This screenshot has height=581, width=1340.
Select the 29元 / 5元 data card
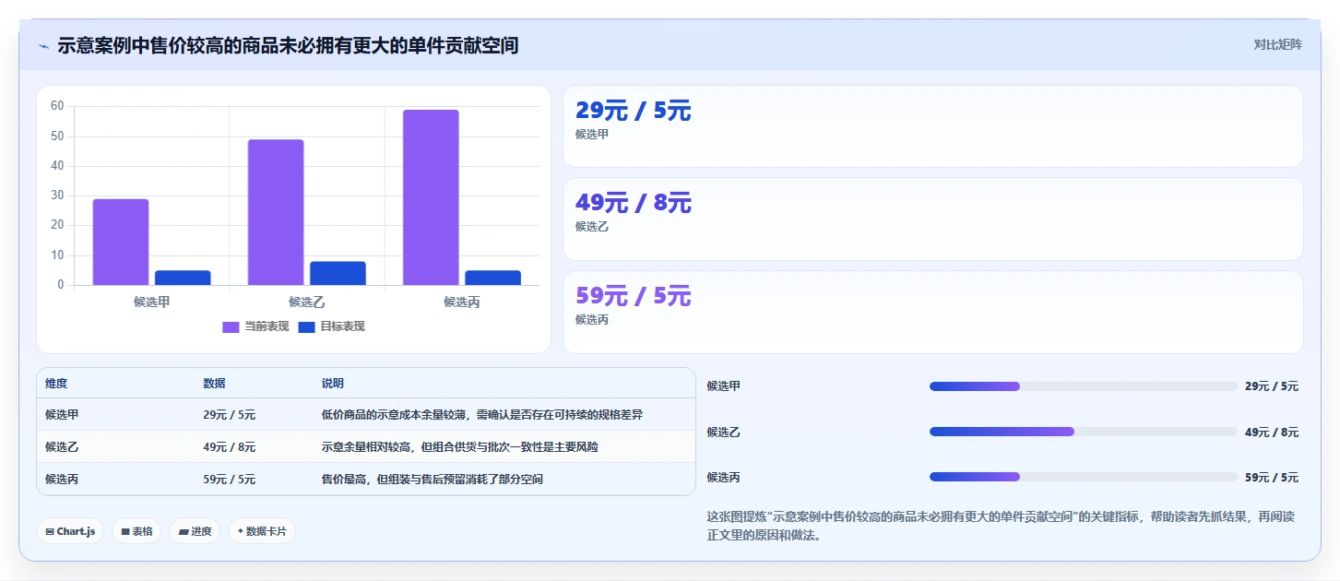click(932, 126)
